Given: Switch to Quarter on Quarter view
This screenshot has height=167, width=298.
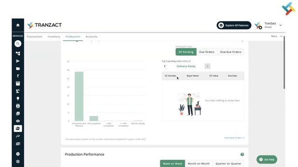Looking at the screenshot, I should [x=228, y=163].
